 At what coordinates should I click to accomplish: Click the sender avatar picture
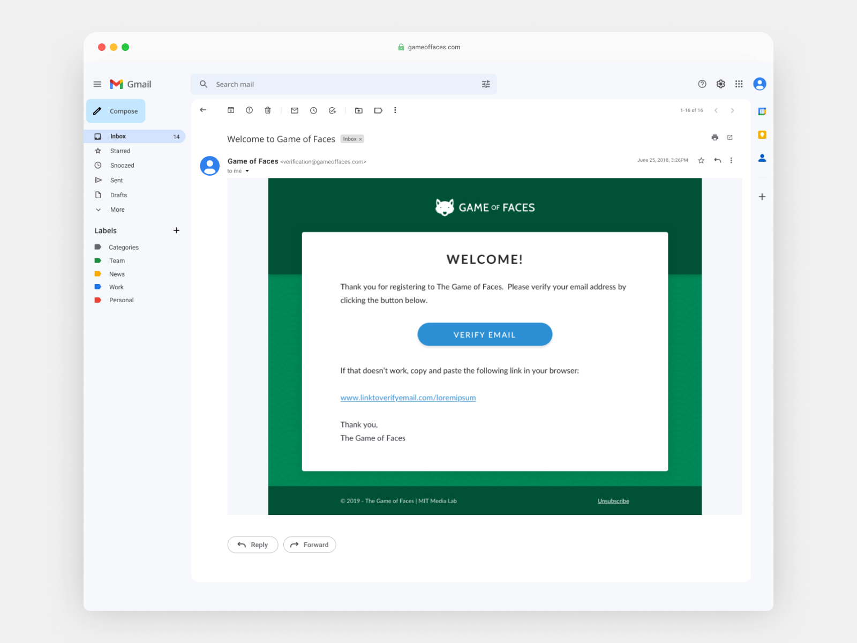click(209, 166)
